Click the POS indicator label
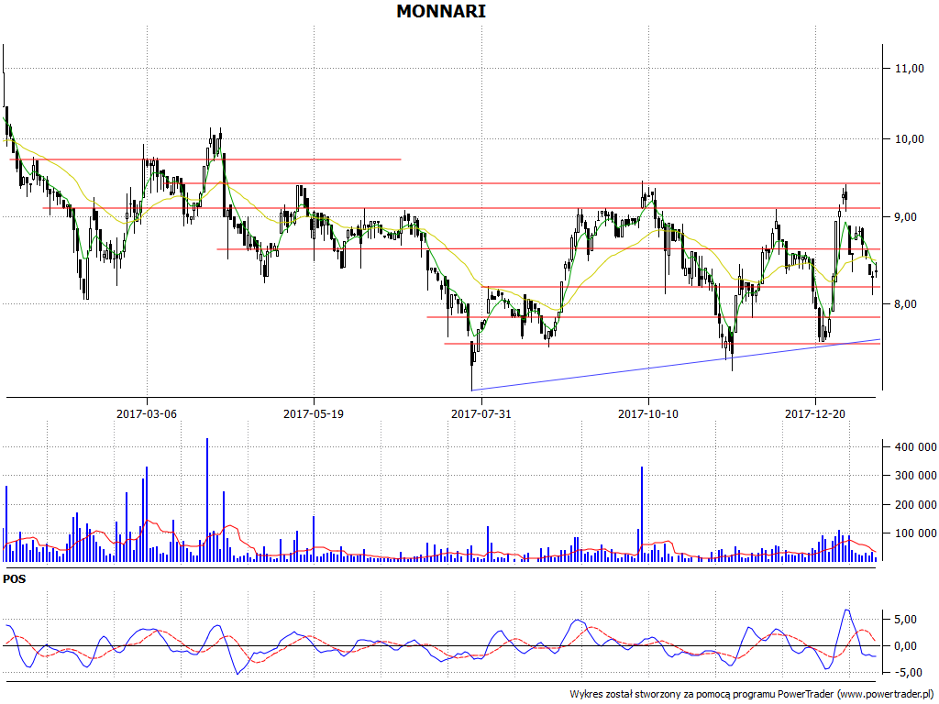939x704 pixels. [15, 579]
